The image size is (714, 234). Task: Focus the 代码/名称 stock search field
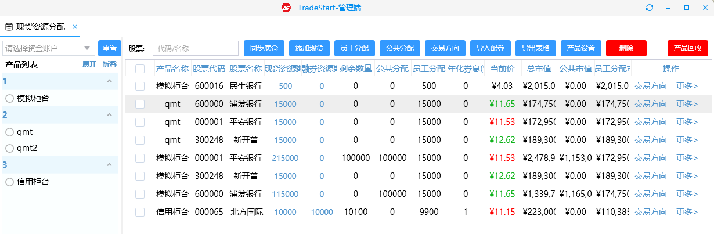coord(196,48)
